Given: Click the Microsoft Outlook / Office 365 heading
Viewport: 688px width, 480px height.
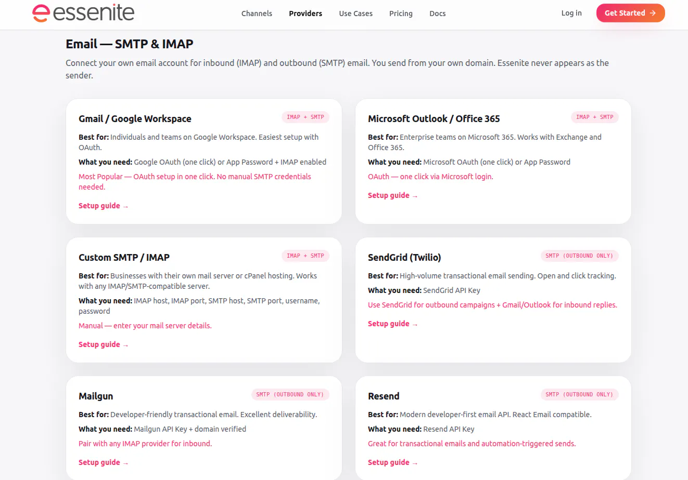Looking at the screenshot, I should click(434, 119).
